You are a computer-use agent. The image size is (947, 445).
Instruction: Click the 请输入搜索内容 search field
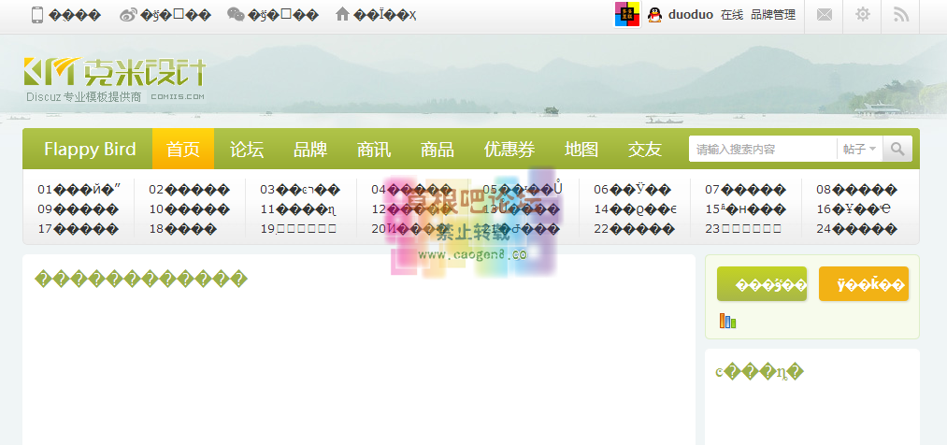(x=762, y=150)
